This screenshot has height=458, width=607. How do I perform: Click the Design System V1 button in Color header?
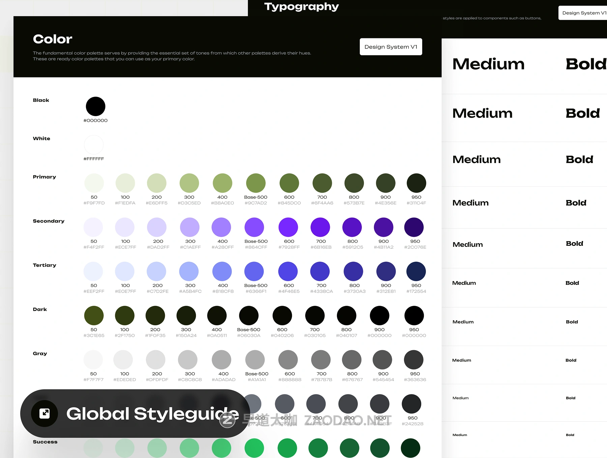coord(391,47)
